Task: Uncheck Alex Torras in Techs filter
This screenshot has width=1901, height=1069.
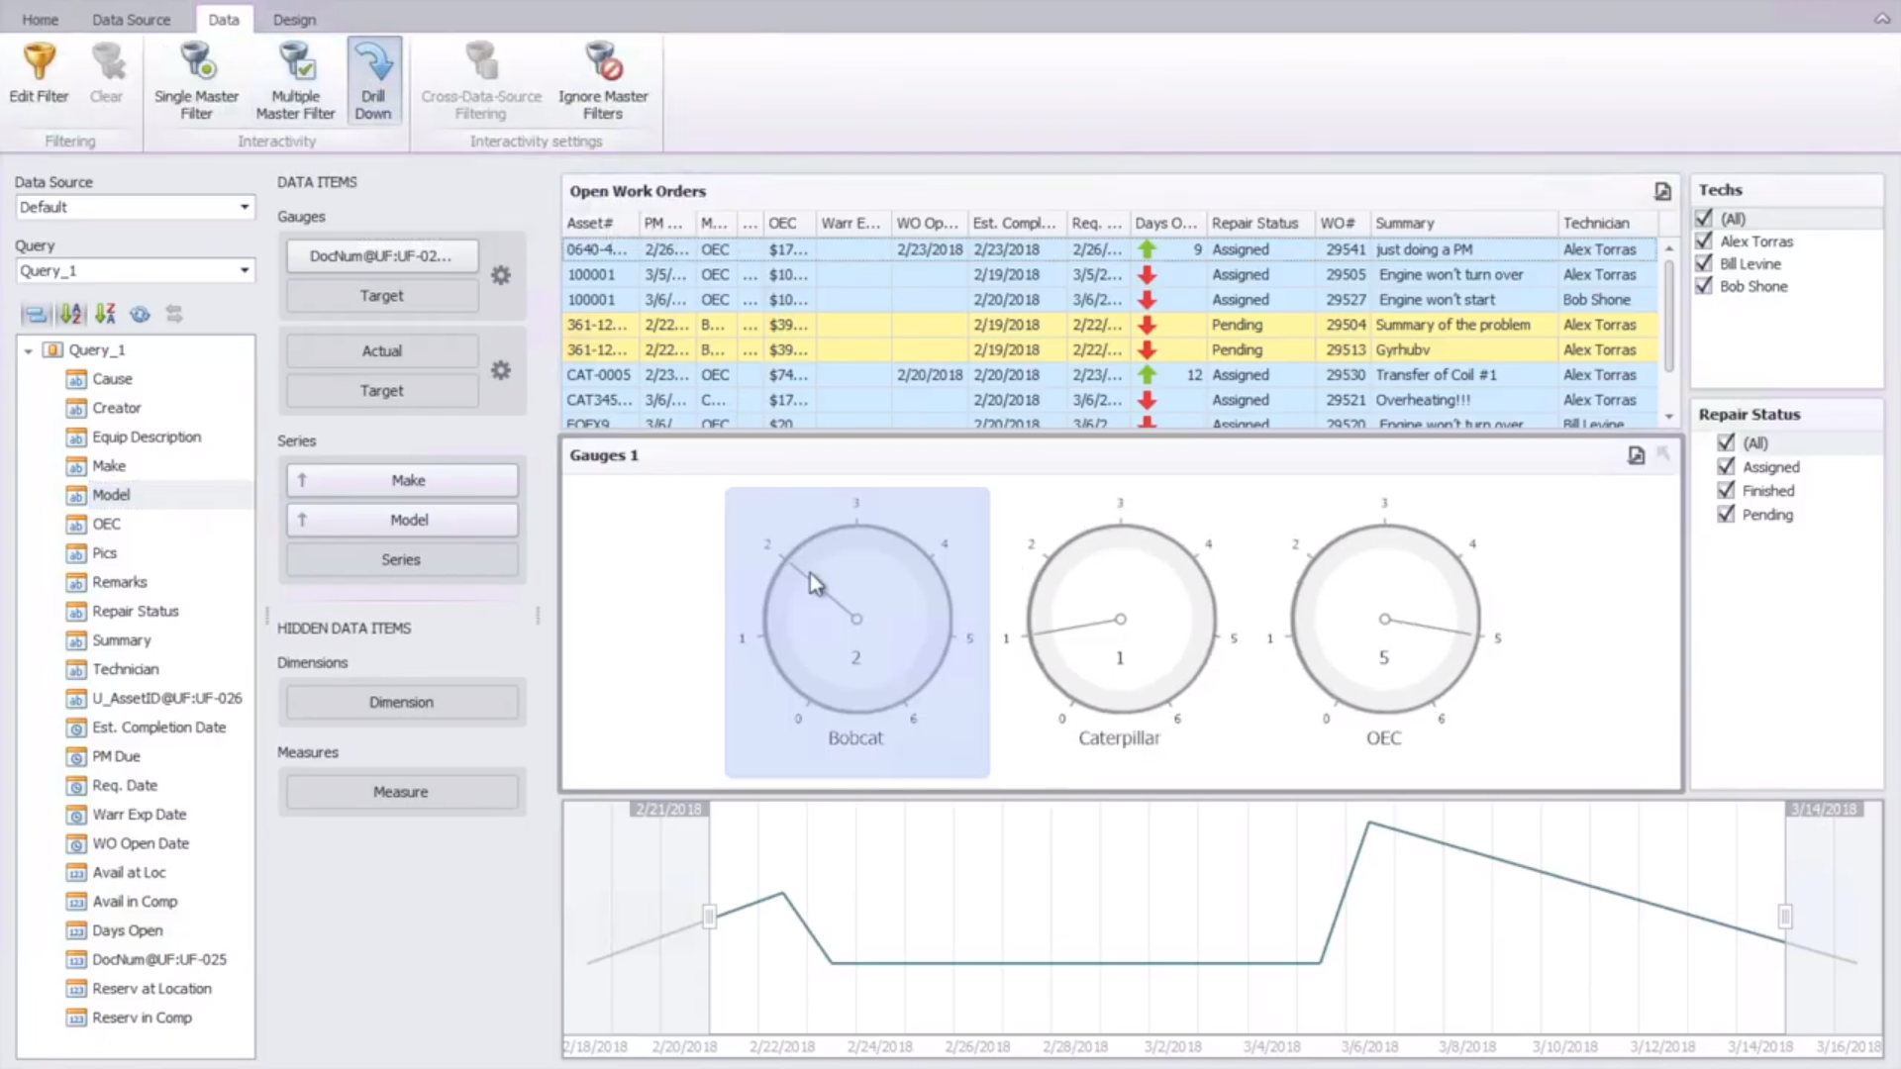Action: point(1704,241)
